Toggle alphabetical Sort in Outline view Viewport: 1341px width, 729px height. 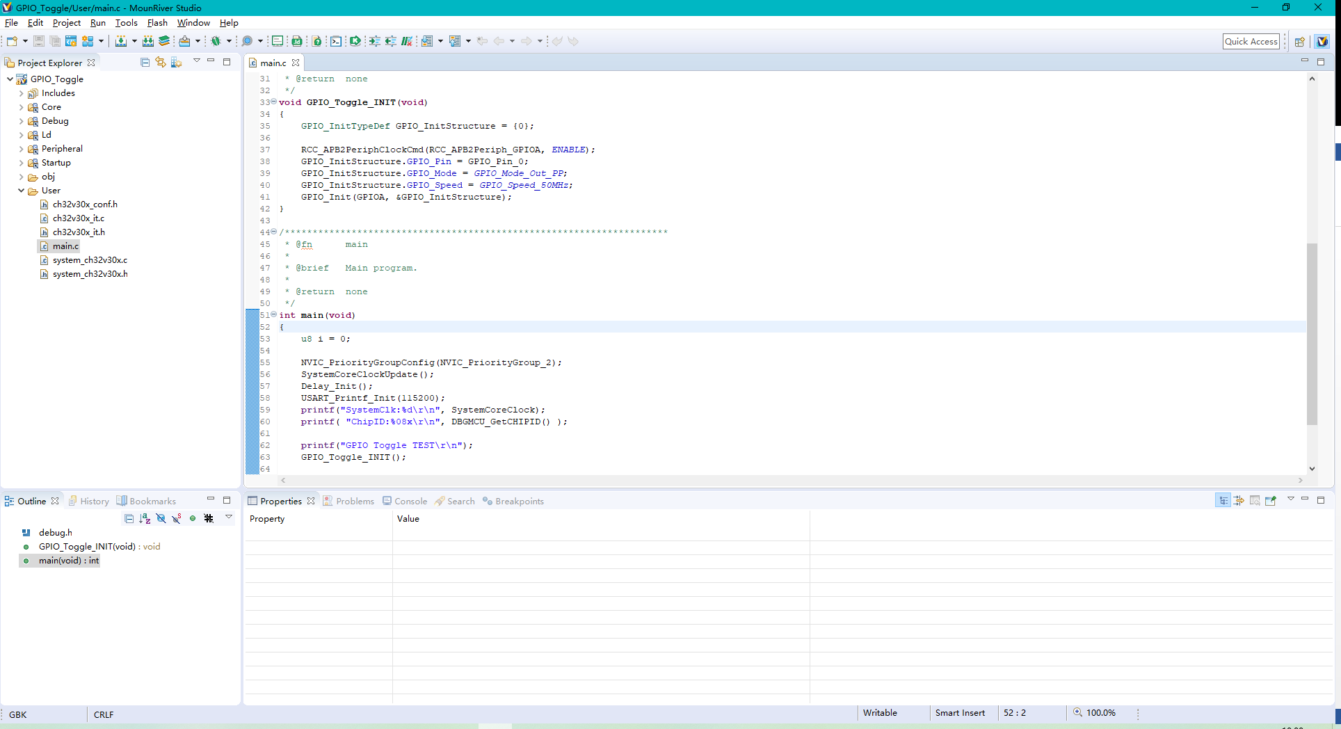[145, 518]
